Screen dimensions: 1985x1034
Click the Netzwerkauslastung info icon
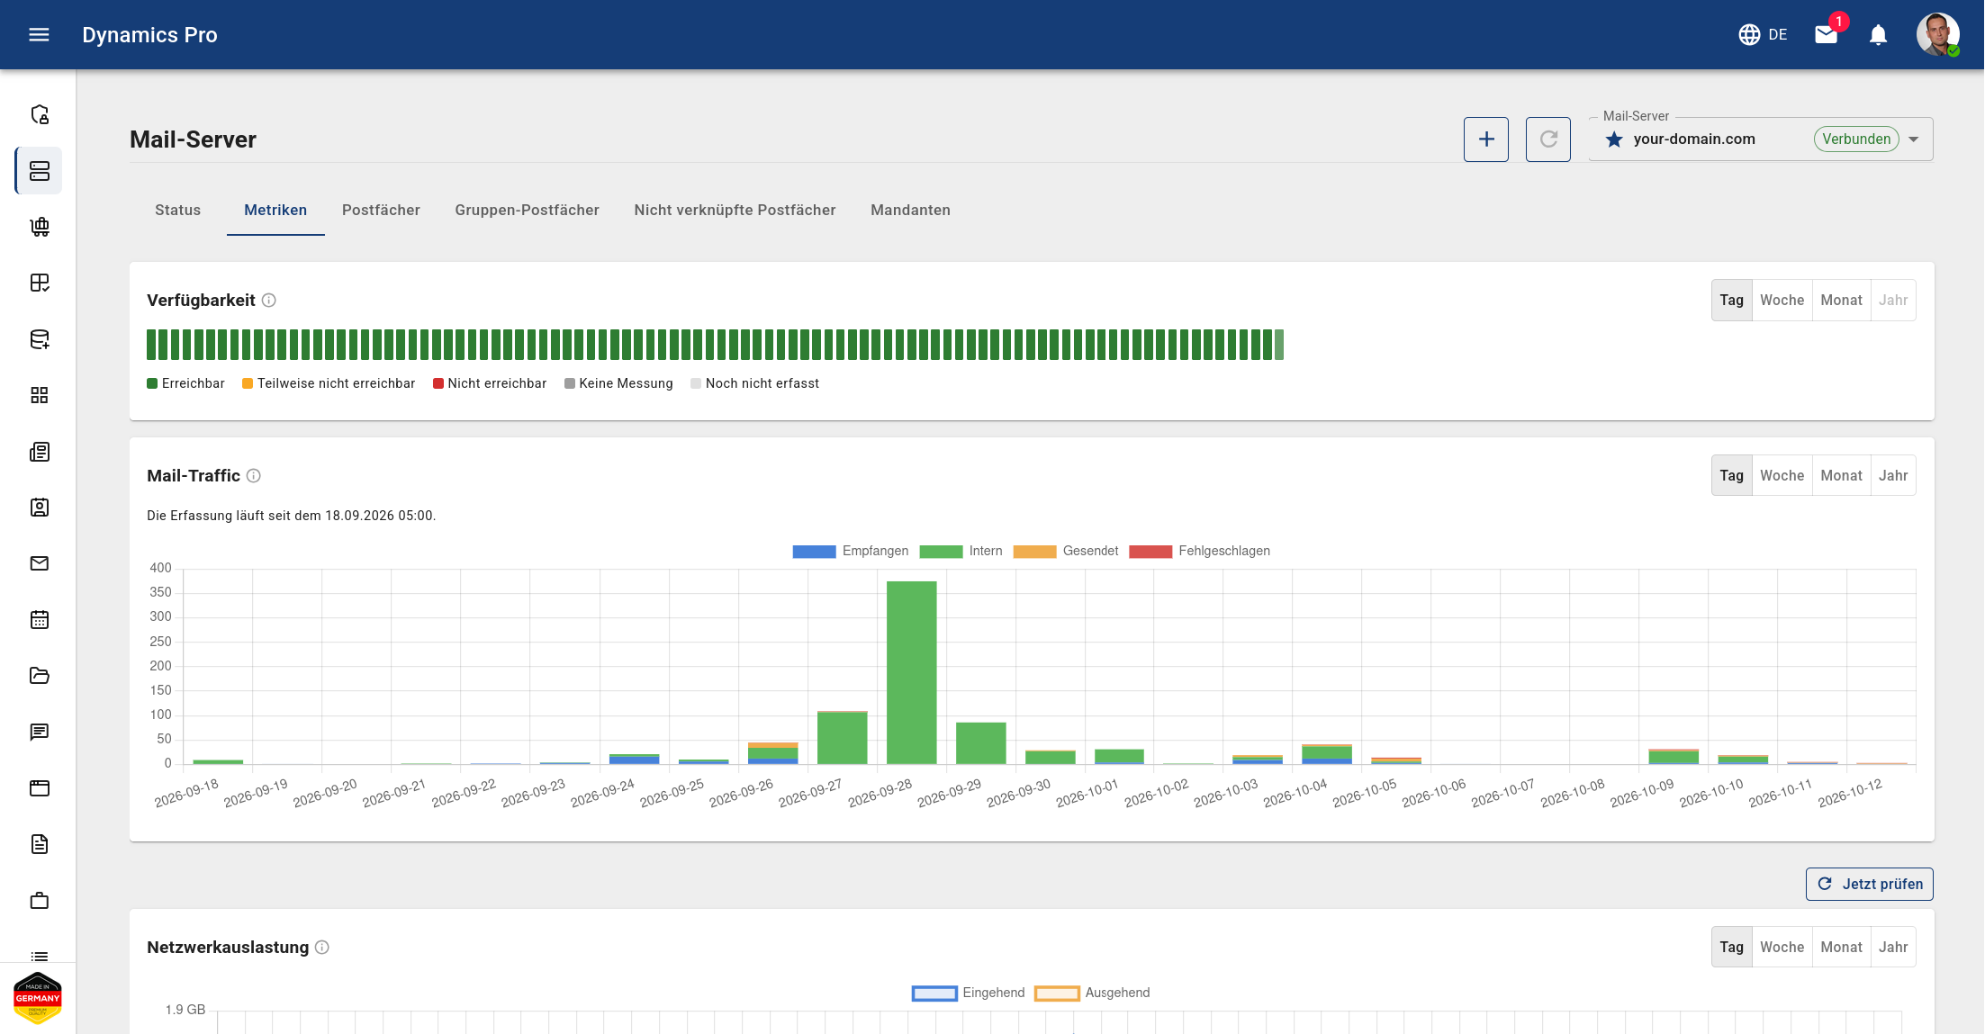pos(322,947)
